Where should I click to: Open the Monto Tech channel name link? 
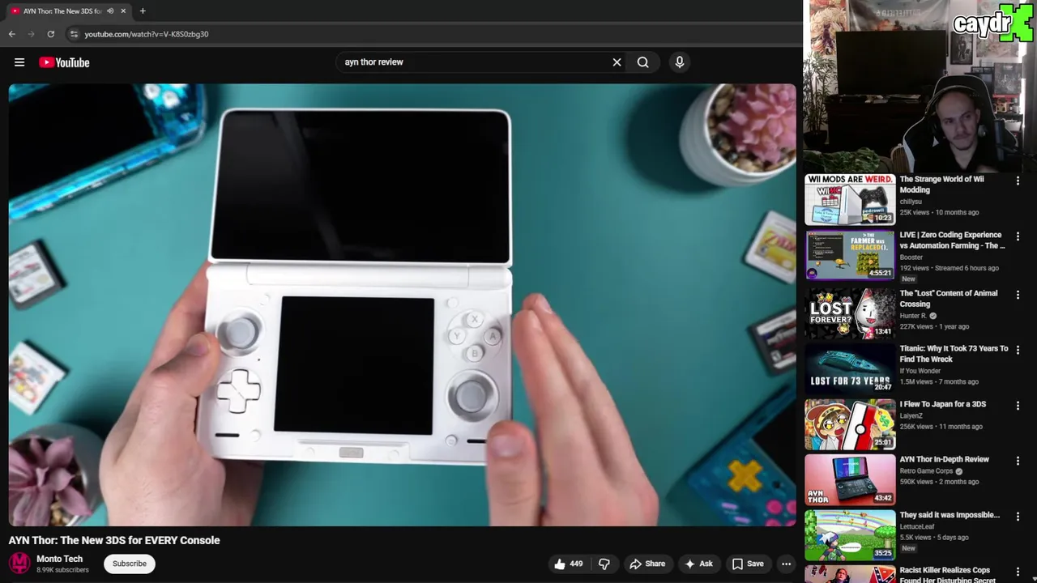59,559
